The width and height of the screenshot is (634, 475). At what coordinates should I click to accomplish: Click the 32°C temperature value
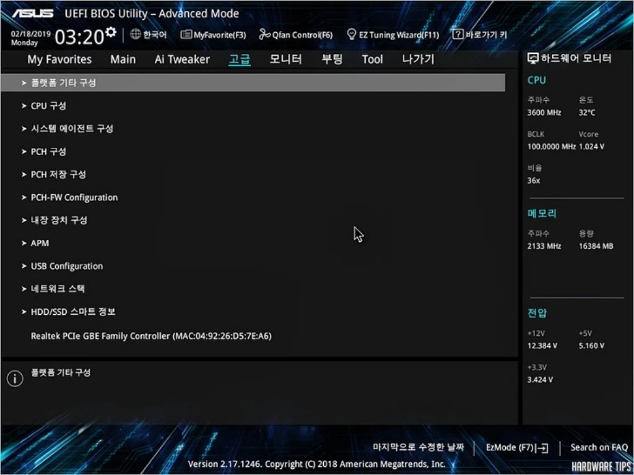(x=587, y=113)
